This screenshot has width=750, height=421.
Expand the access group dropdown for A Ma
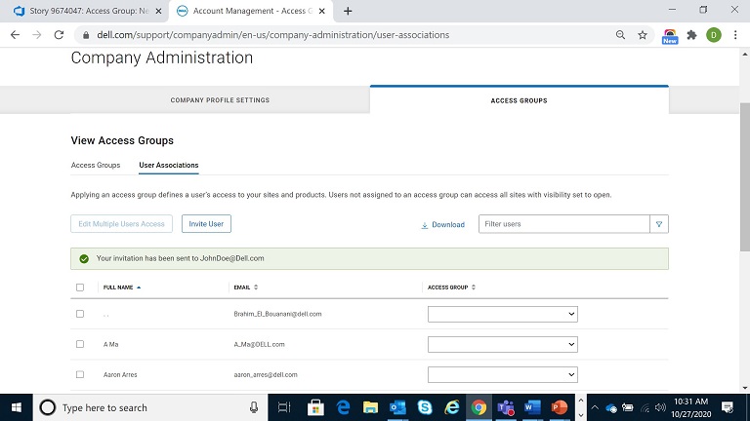(x=503, y=344)
